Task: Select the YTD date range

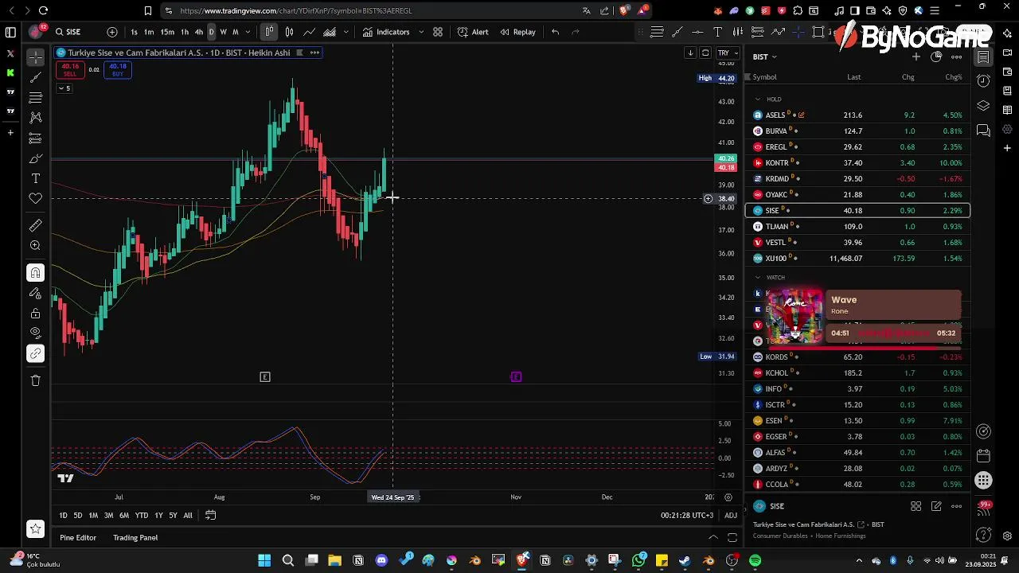Action: click(x=142, y=516)
